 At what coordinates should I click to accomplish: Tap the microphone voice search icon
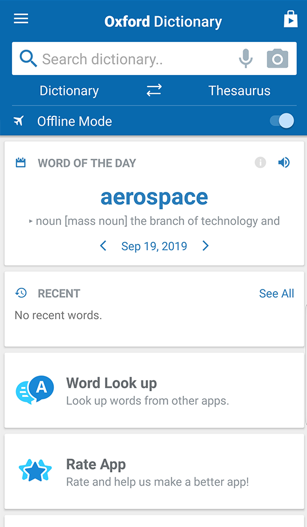(x=245, y=58)
